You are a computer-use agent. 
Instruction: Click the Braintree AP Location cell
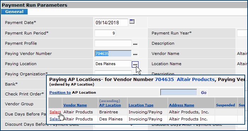tap(108, 112)
